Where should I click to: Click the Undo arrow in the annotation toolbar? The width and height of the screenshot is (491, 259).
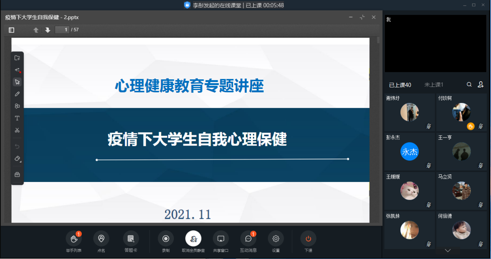[x=17, y=146]
